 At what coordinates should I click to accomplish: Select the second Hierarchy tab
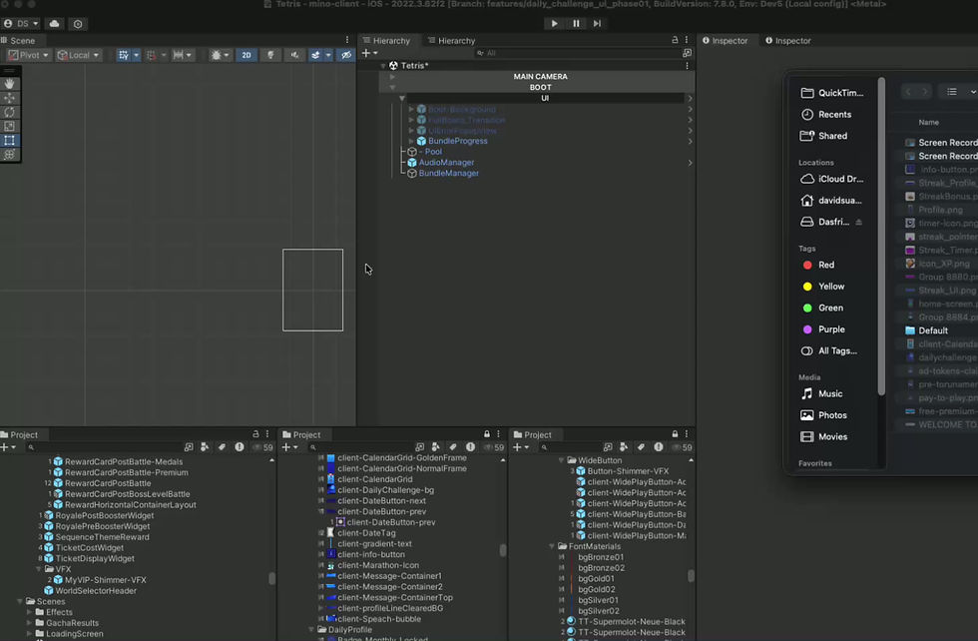point(451,41)
